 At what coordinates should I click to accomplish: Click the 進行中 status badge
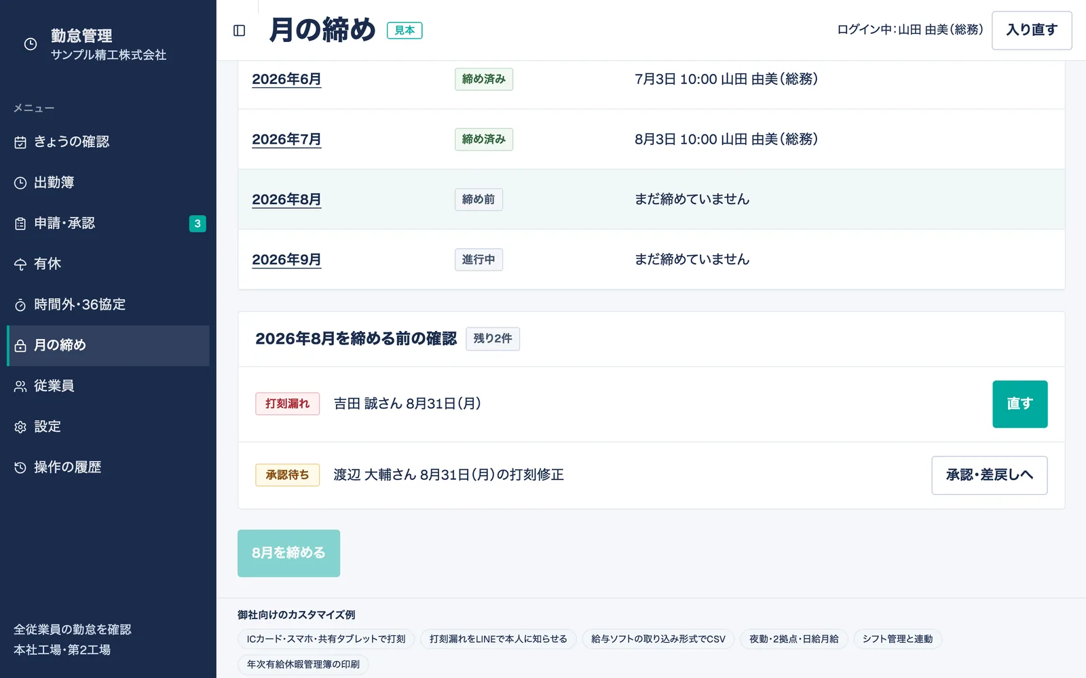coord(479,260)
